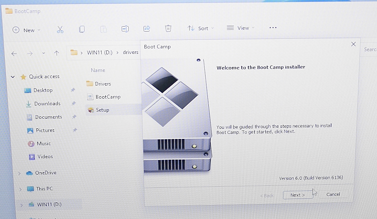Open Pictures in the sidebar

click(45, 130)
